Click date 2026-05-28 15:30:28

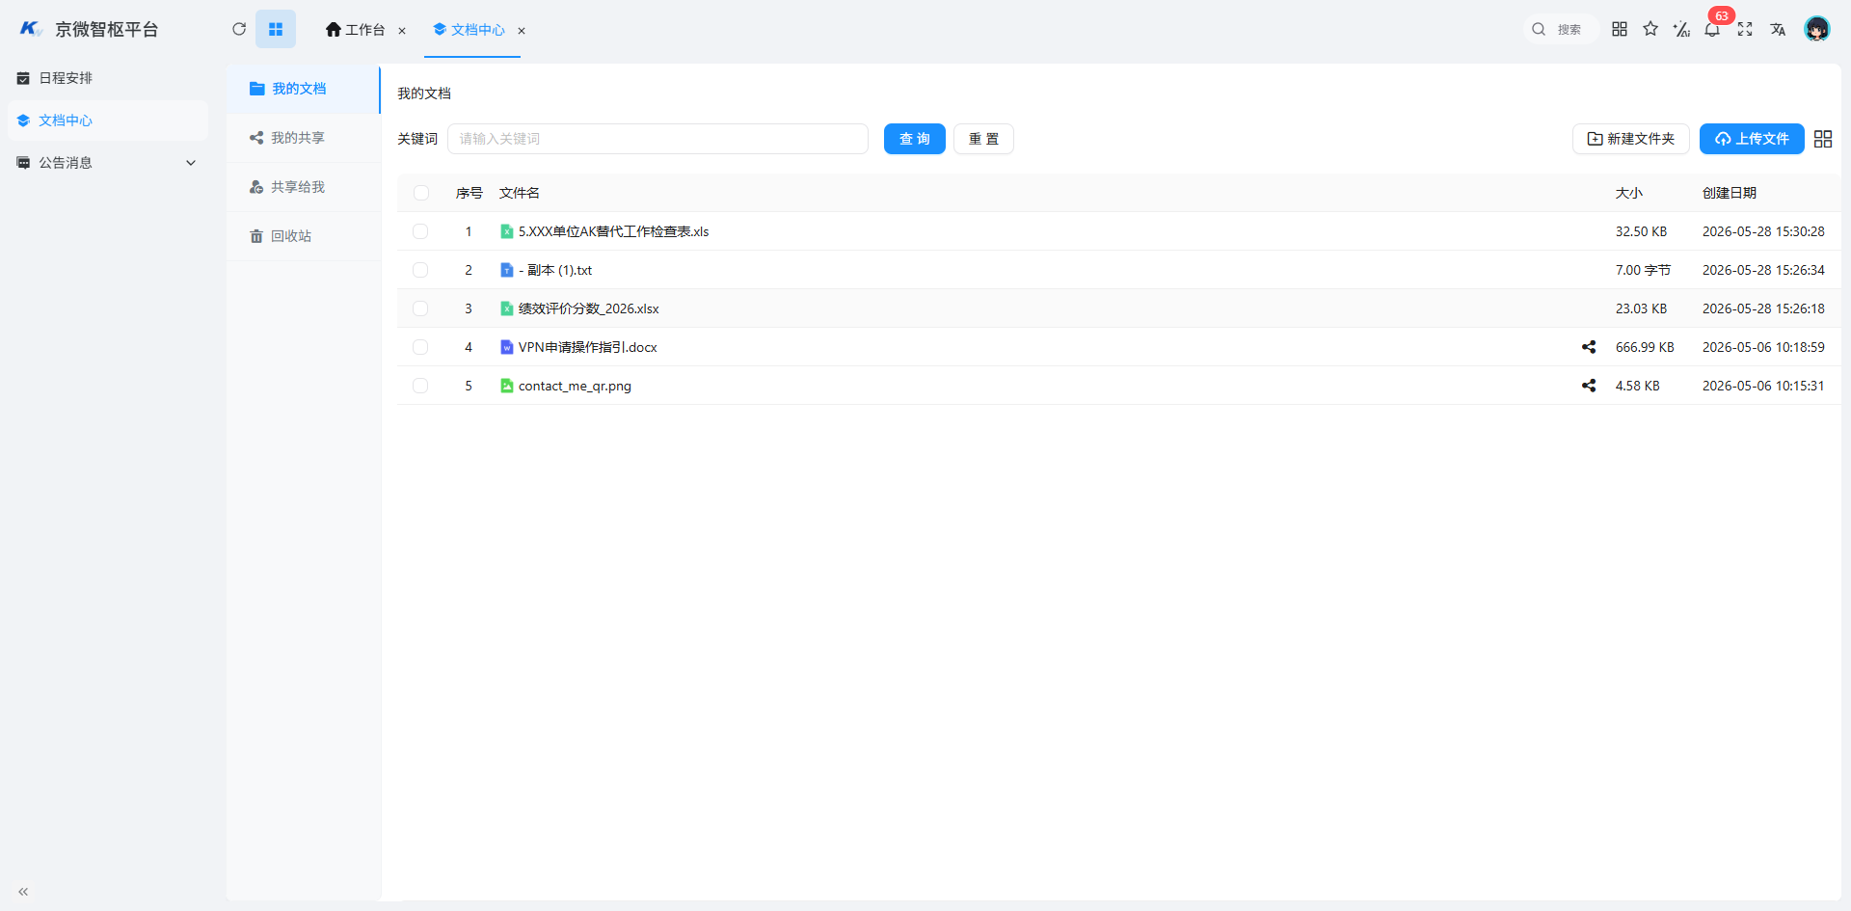pyautogui.click(x=1763, y=231)
